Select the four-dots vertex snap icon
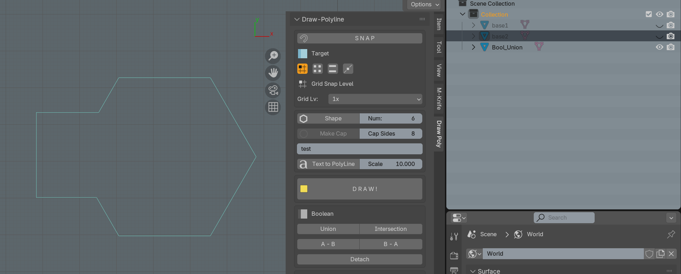The height and width of the screenshot is (274, 681). click(317, 68)
